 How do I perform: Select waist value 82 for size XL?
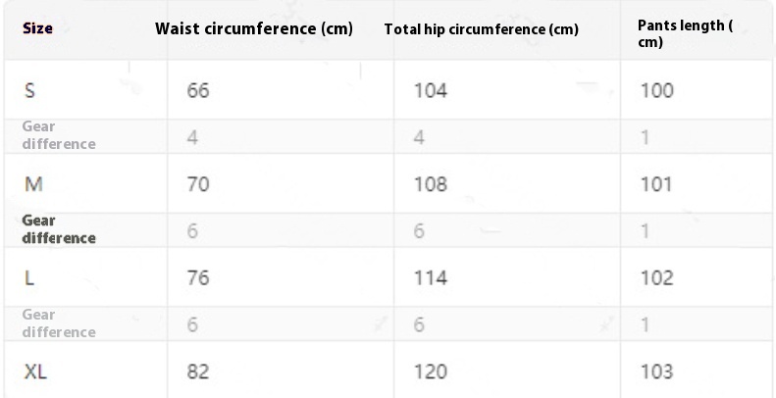[x=198, y=372]
